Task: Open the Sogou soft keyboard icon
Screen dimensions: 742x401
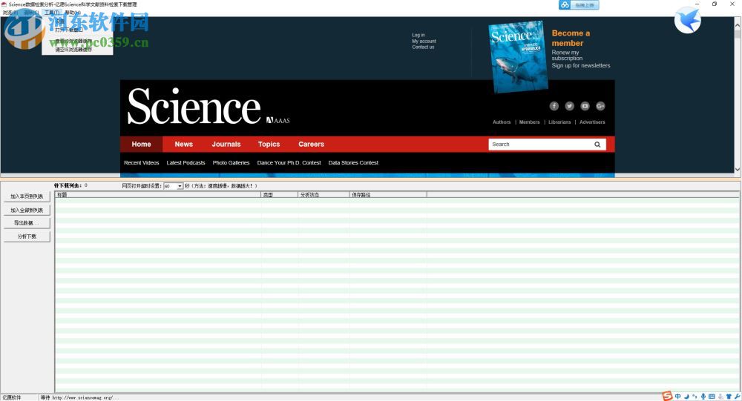Action: point(712,397)
